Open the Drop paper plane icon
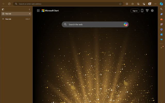 161,39
